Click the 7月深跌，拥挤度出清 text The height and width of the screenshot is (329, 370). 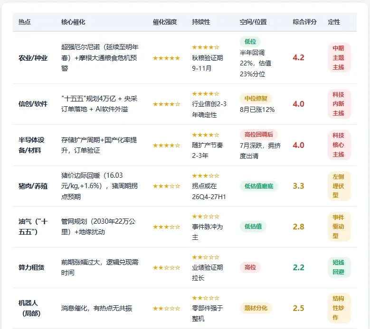(x=260, y=151)
